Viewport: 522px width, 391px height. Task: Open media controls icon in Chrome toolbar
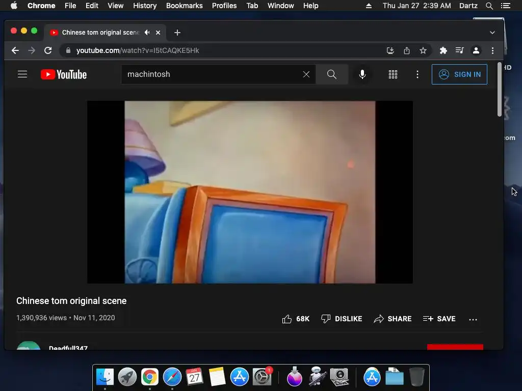[459, 50]
